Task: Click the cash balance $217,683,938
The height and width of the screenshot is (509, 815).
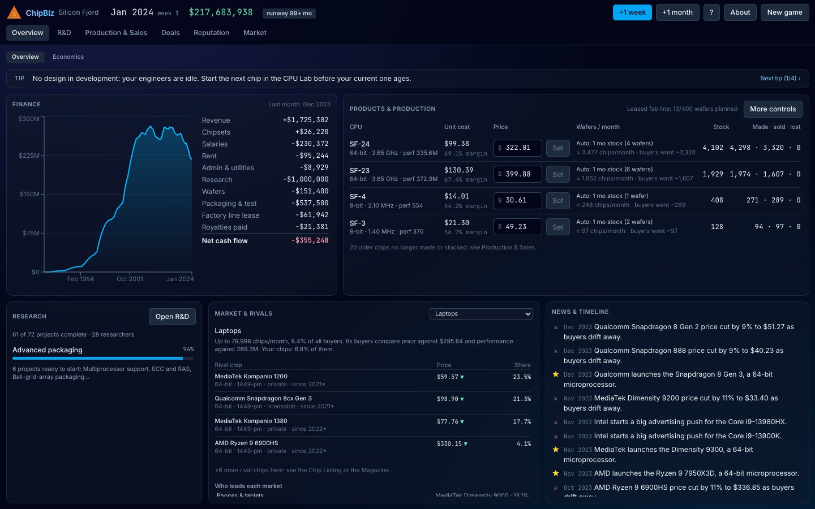Action: pos(221,12)
